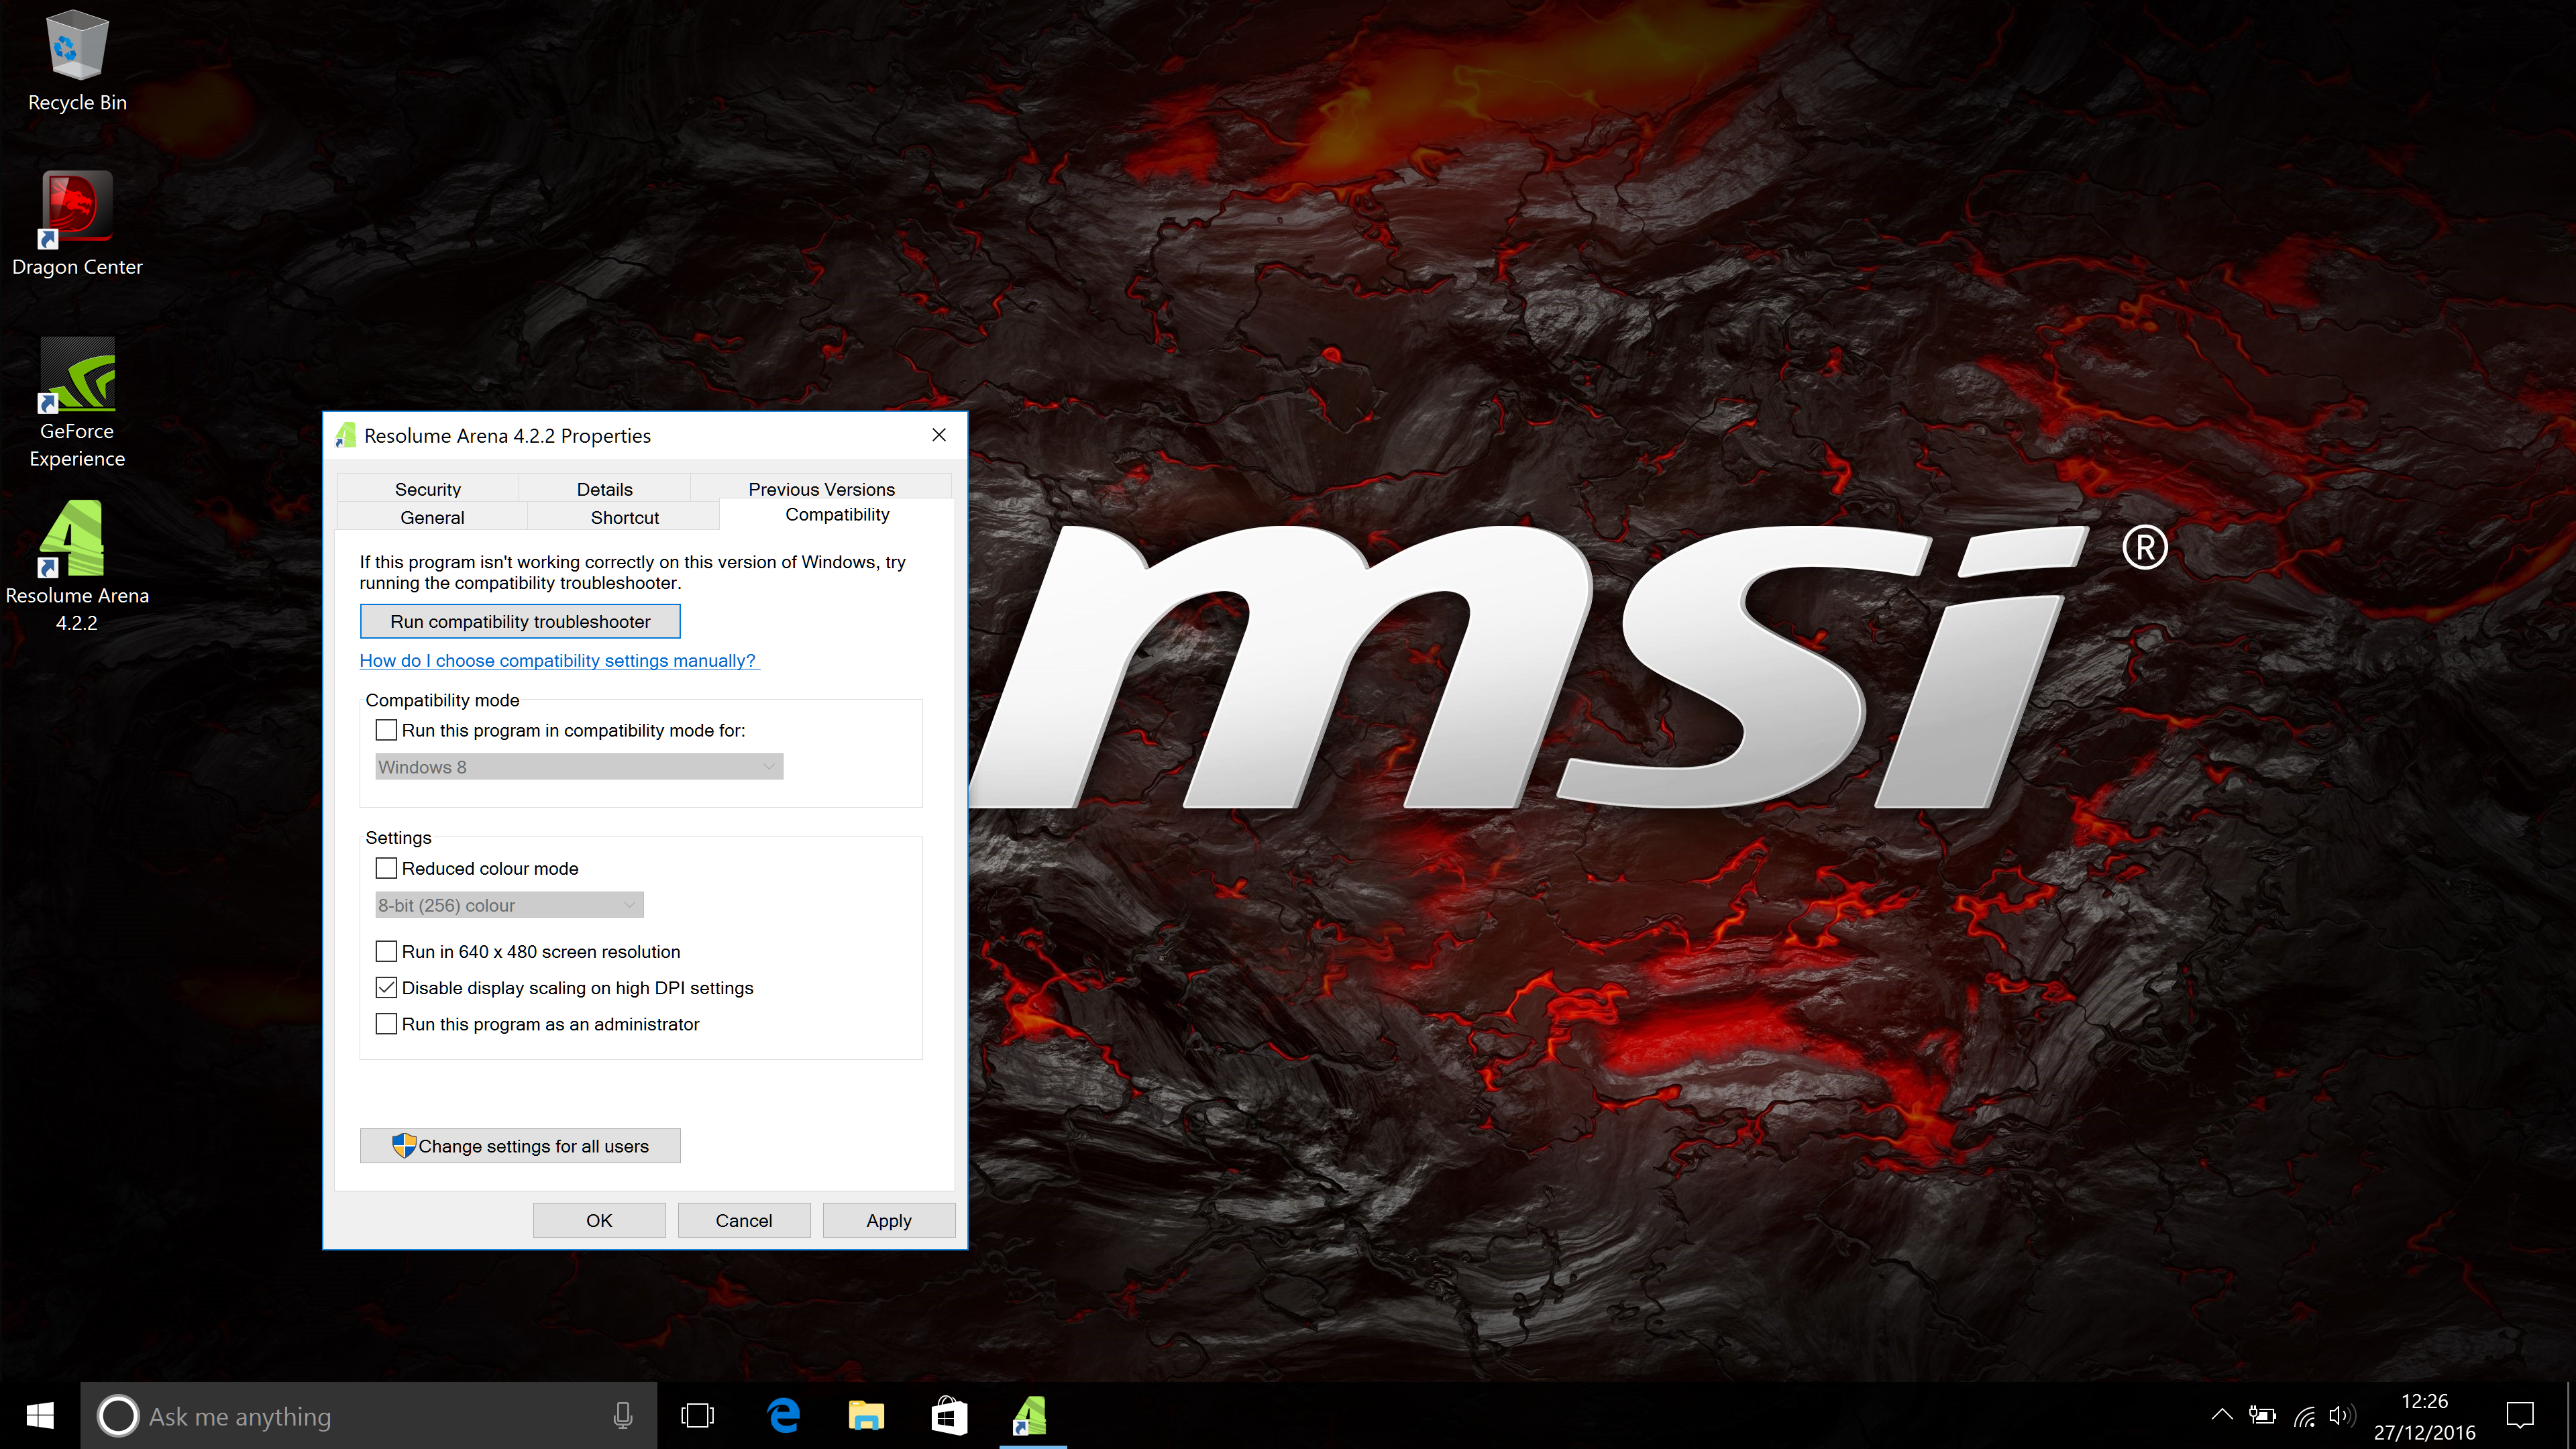Switch to the Shortcut tab
The width and height of the screenshot is (2576, 1449).
pyautogui.click(x=624, y=517)
